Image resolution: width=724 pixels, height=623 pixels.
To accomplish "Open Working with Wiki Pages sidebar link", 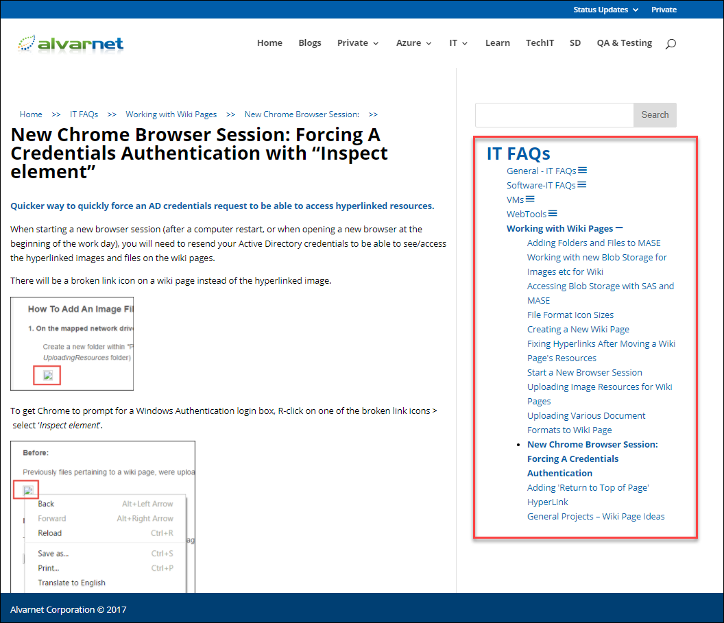I will [559, 228].
